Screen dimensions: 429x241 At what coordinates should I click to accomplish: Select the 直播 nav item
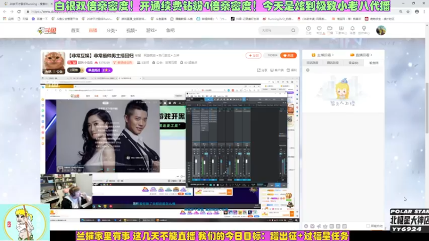click(93, 31)
